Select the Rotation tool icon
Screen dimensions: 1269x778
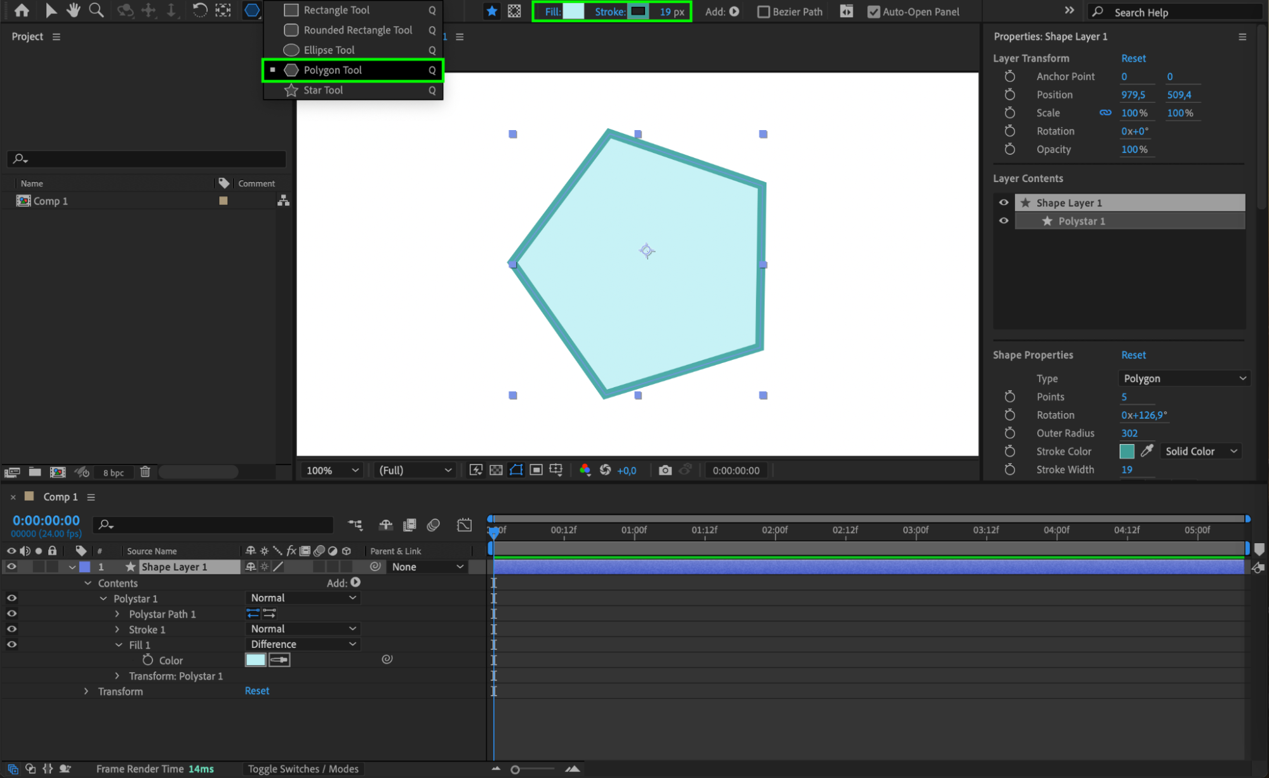pyautogui.click(x=199, y=10)
